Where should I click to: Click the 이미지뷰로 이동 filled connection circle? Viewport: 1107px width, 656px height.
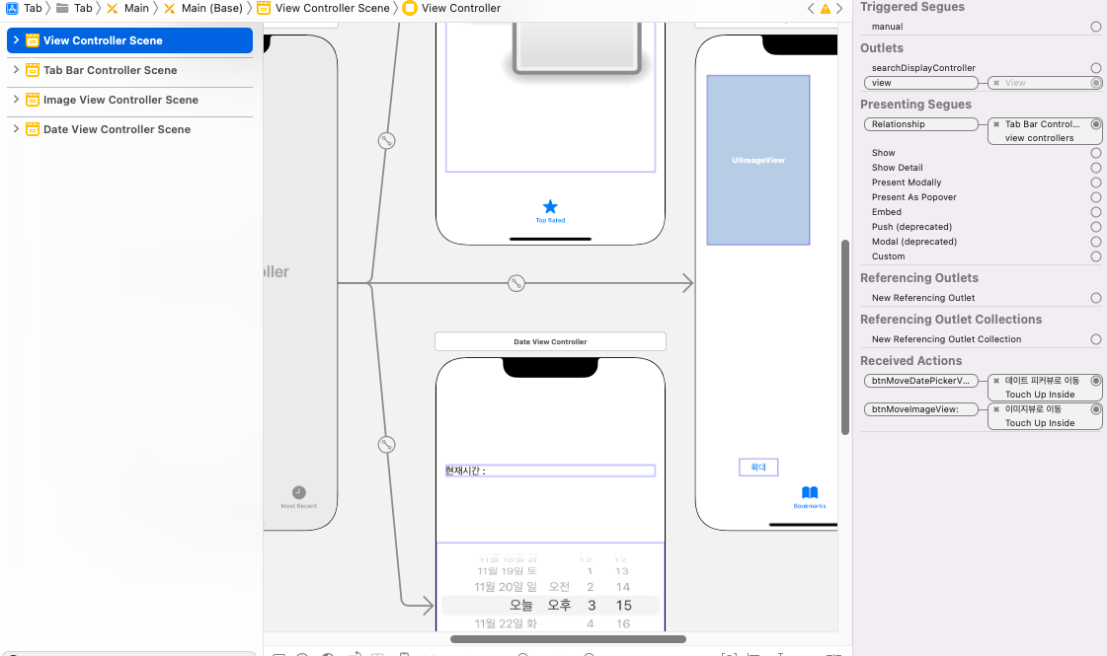[1096, 409]
